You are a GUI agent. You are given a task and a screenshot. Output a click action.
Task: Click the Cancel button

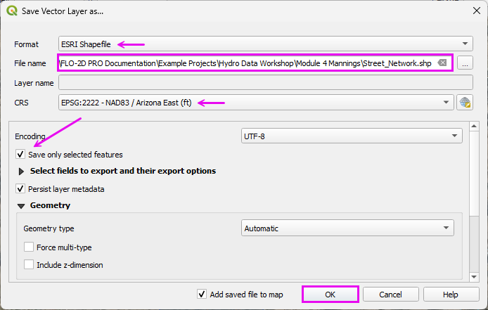(x=390, y=295)
